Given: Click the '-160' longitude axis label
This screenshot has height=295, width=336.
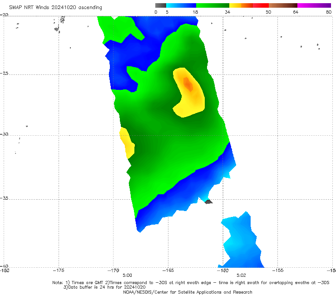Looking at the screenshot, I should pos(222,270).
